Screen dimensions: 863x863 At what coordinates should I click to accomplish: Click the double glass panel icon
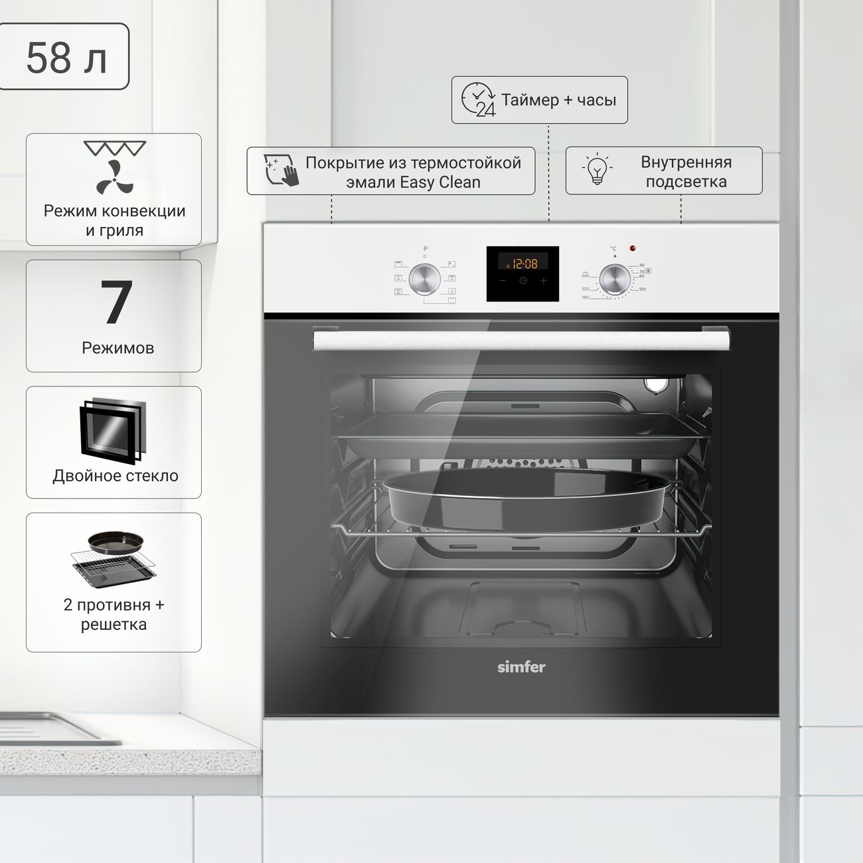[x=112, y=431]
